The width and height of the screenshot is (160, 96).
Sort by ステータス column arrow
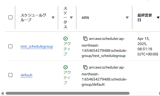[71, 18]
